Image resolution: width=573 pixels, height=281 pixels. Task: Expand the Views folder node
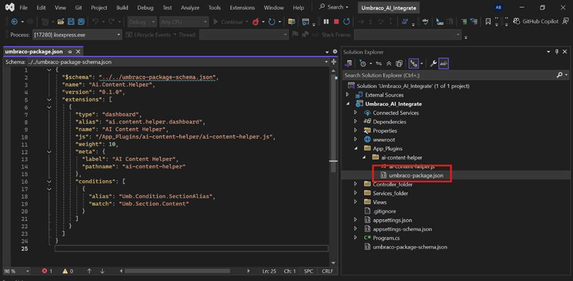pyautogui.click(x=355, y=203)
